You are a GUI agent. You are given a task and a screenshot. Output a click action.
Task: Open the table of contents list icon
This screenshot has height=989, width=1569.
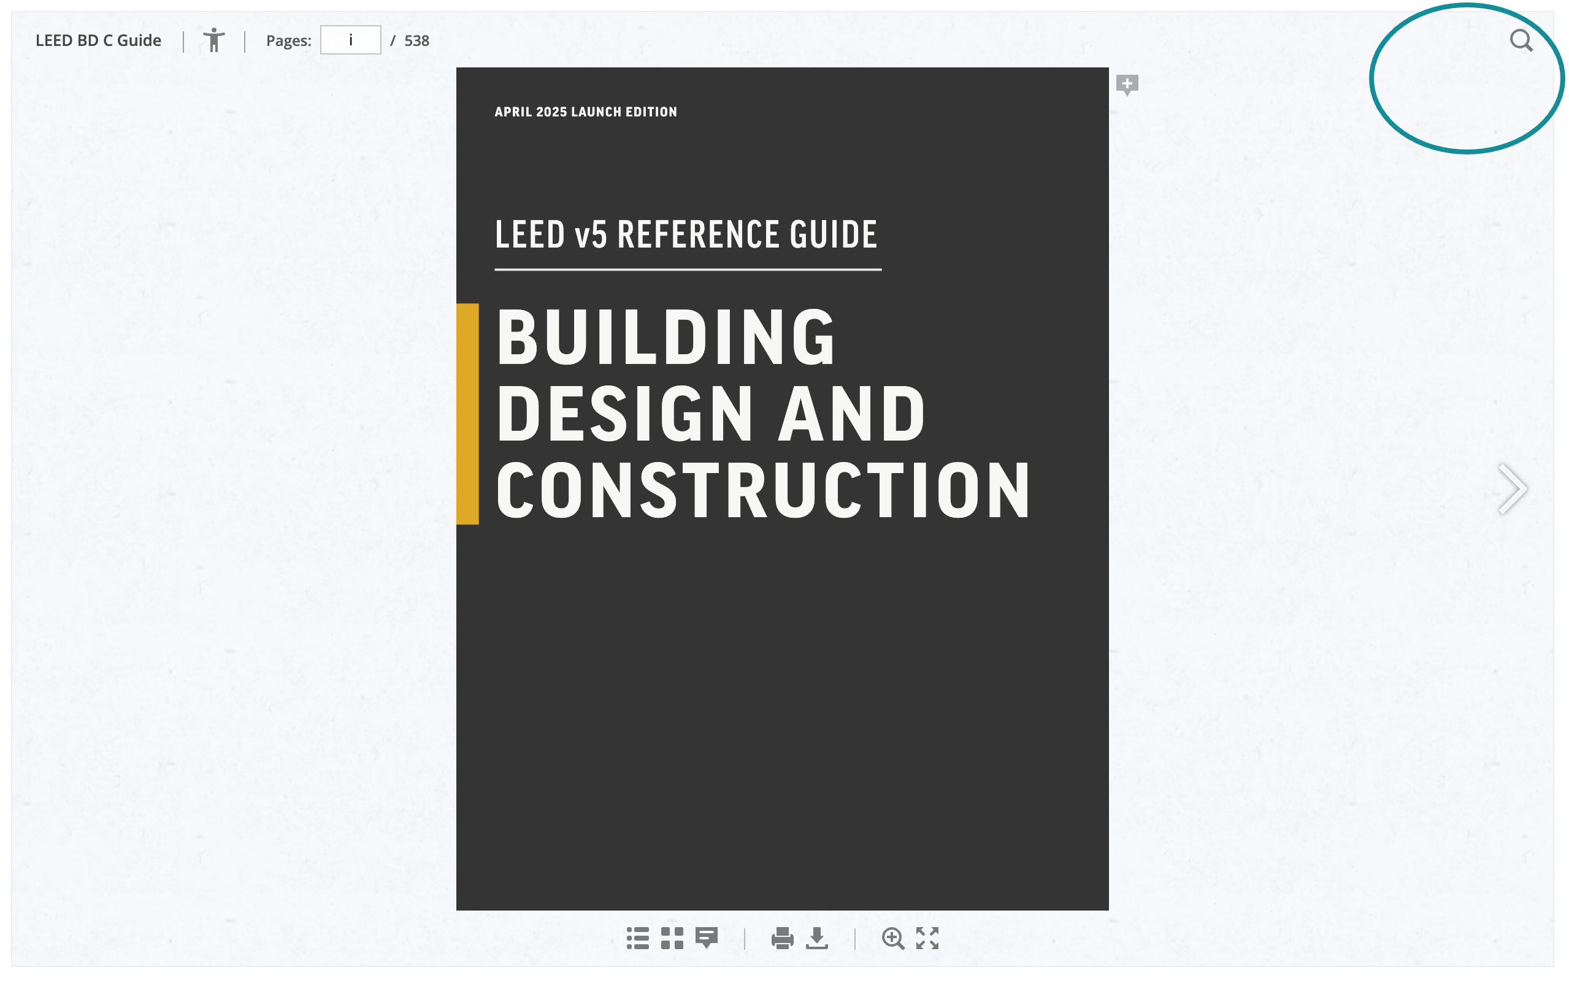(x=637, y=938)
